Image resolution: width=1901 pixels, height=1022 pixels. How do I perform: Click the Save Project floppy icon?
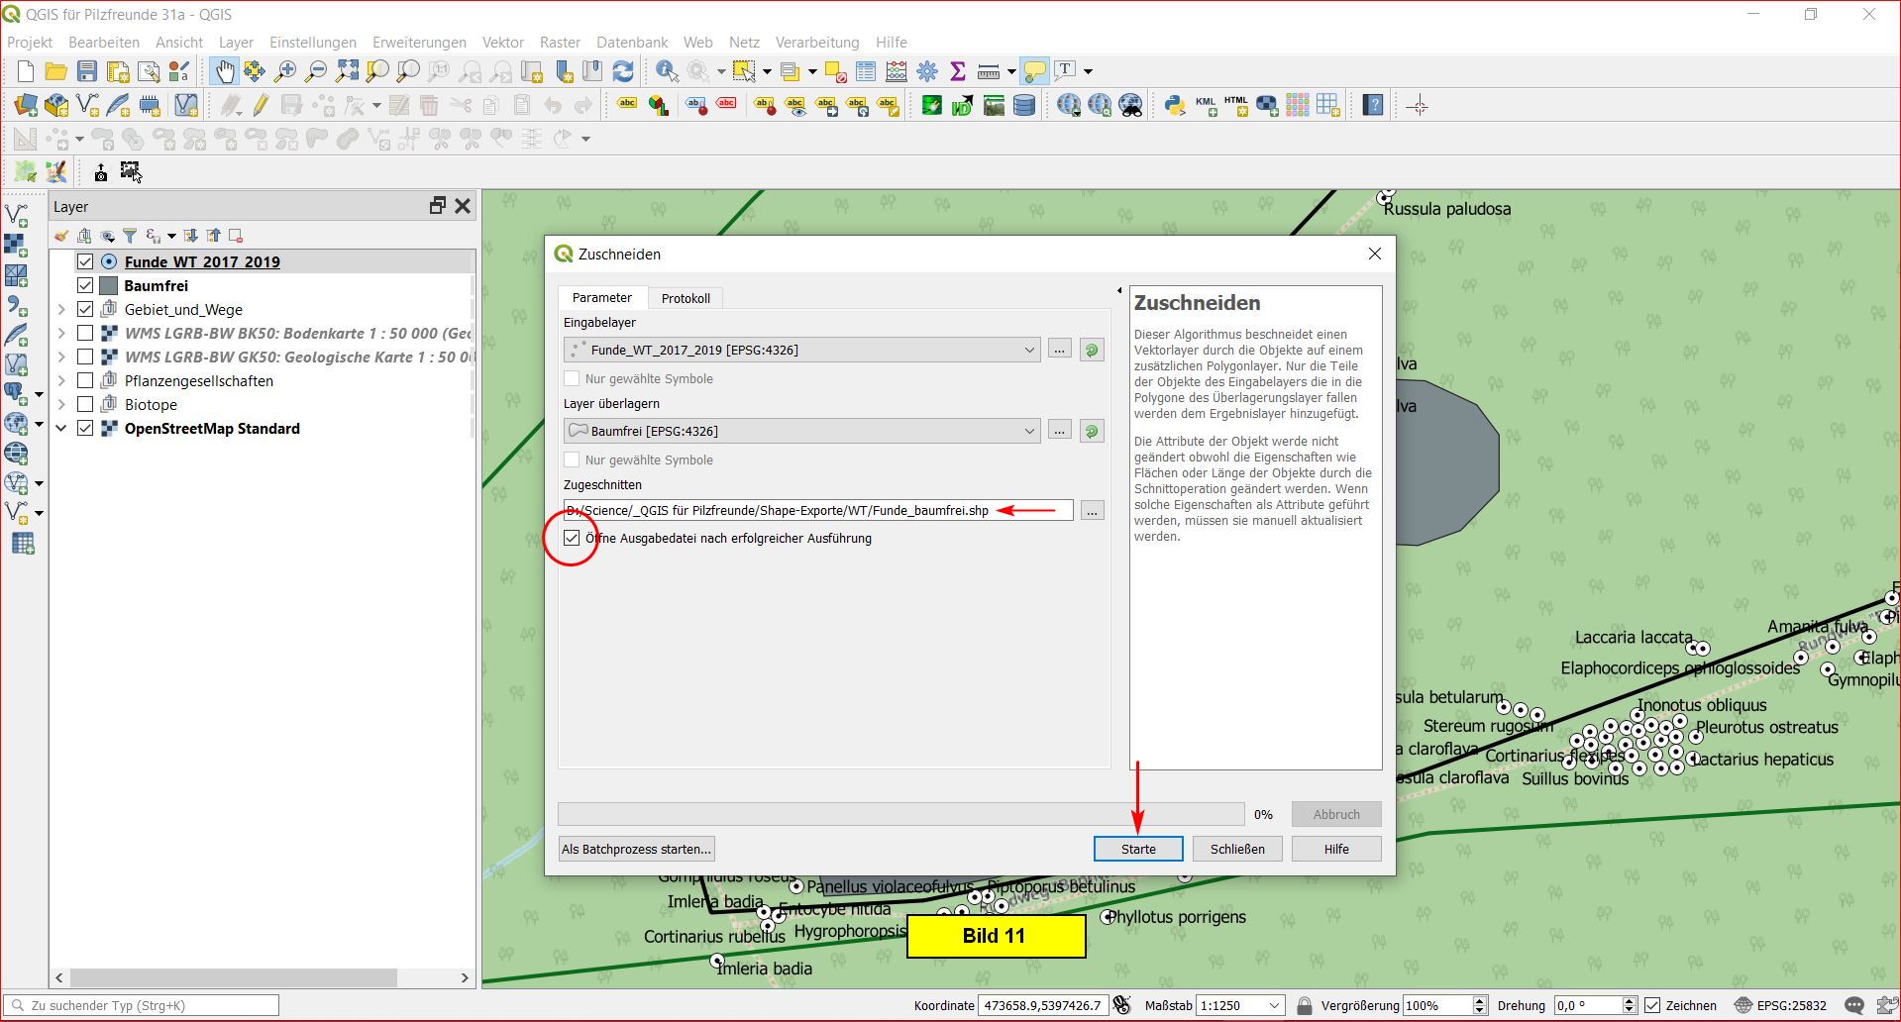click(87, 71)
